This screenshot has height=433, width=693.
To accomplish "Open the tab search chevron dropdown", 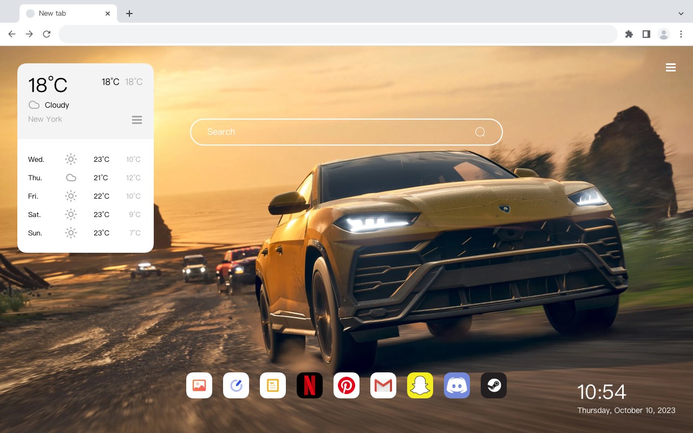I will (681, 14).
